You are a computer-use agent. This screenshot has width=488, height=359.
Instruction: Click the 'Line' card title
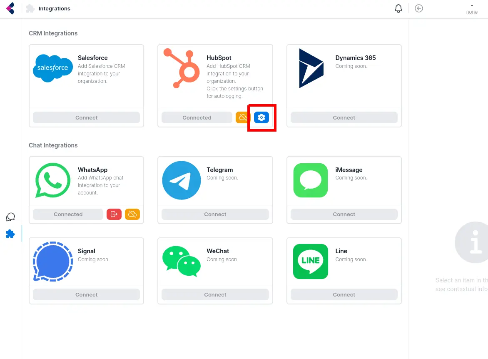(x=341, y=251)
